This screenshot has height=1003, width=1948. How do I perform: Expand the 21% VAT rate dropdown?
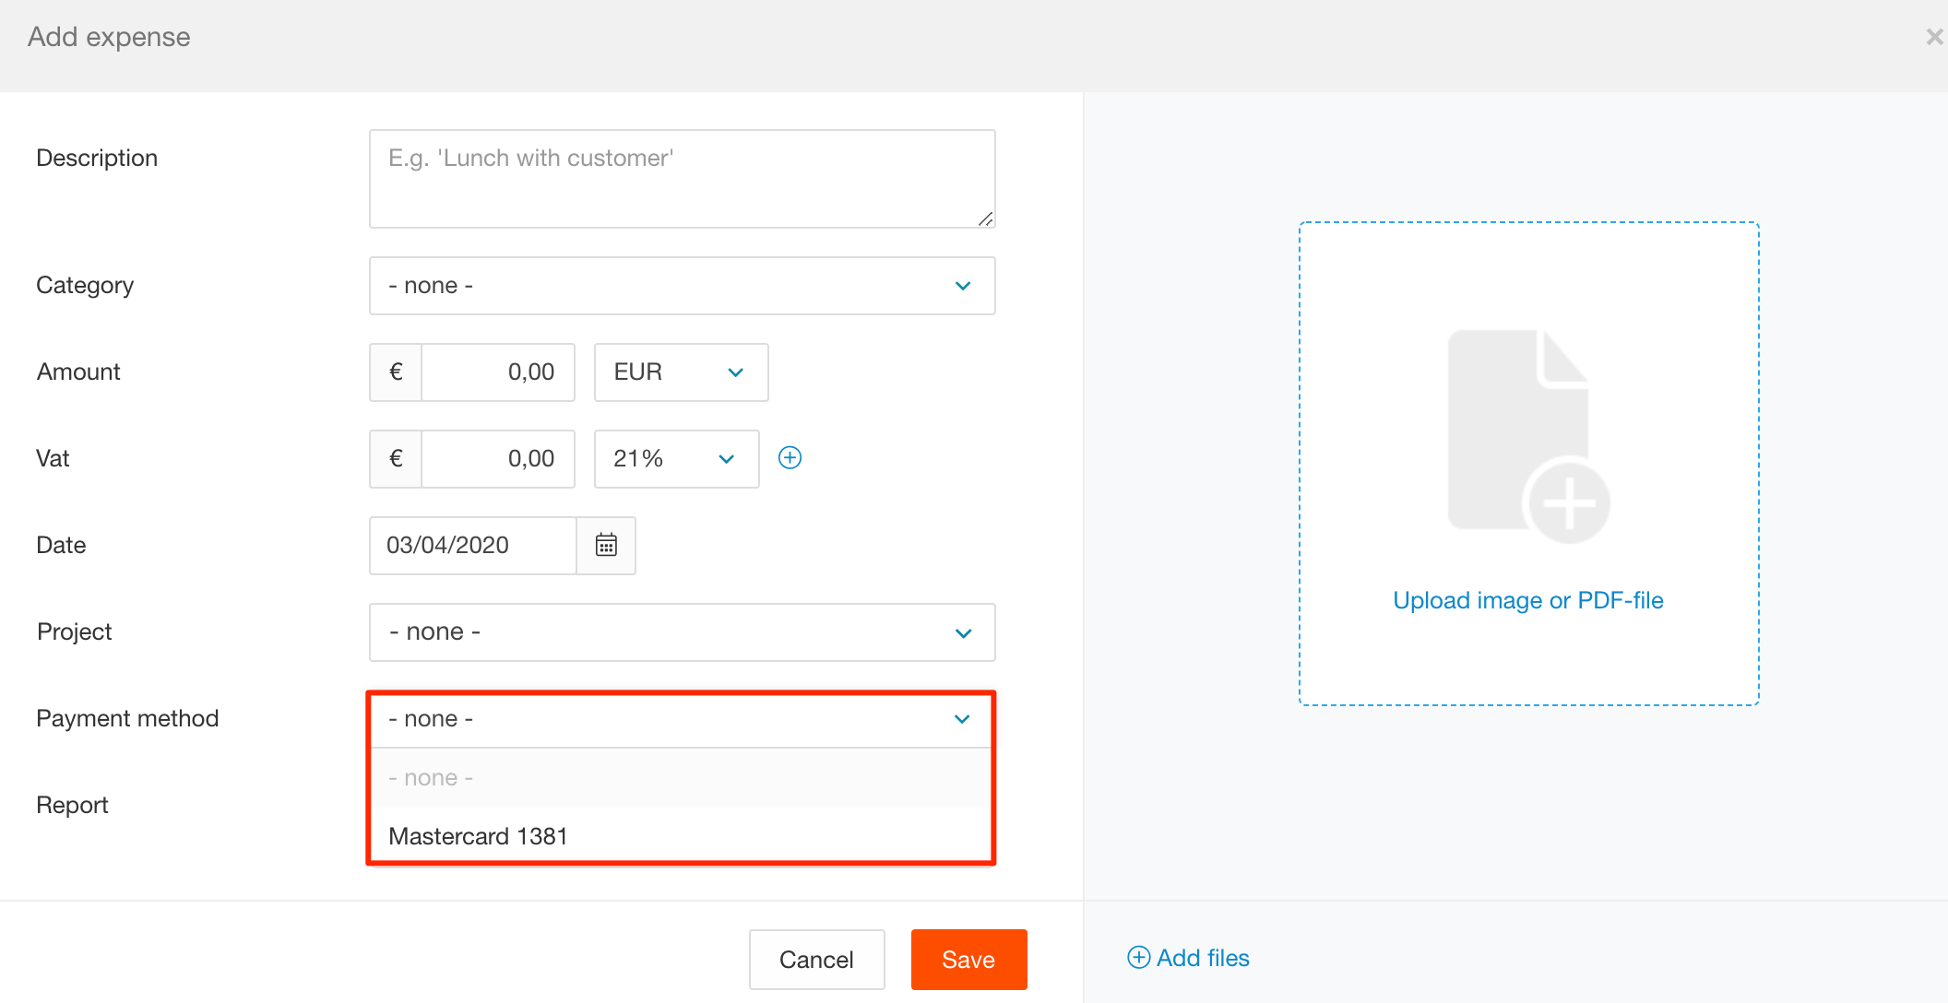676,459
